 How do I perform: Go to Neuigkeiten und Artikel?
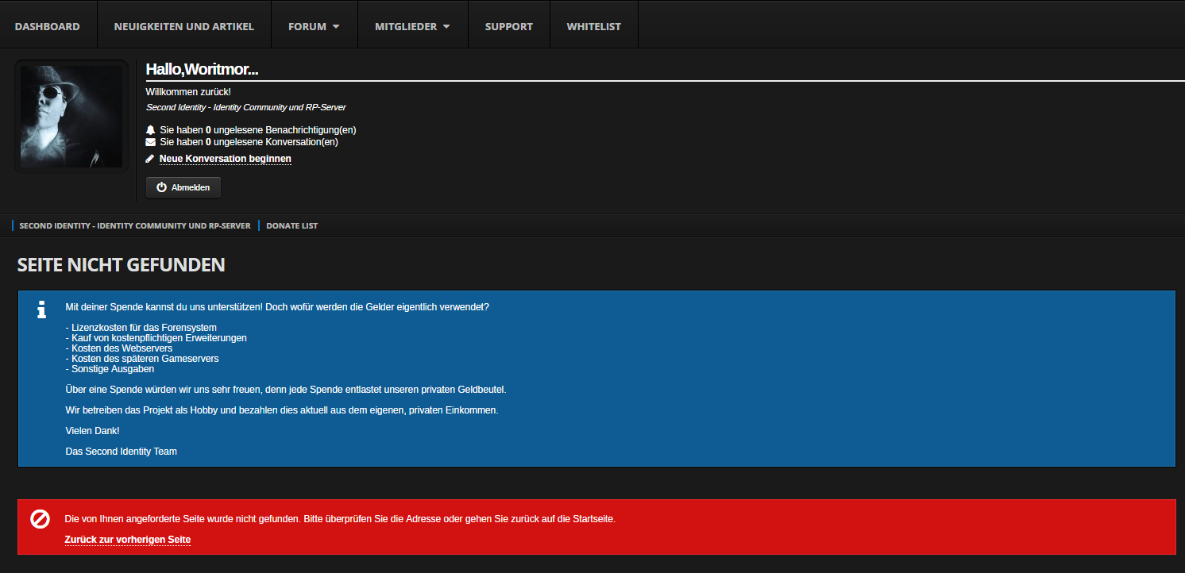[183, 26]
